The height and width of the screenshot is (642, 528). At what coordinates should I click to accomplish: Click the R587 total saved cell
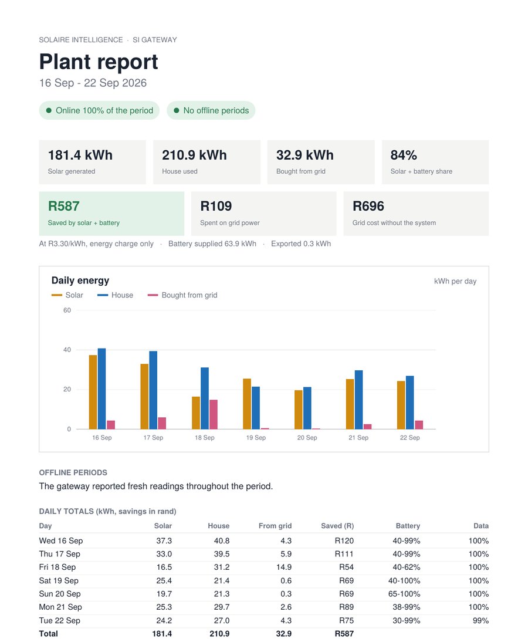[344, 634]
